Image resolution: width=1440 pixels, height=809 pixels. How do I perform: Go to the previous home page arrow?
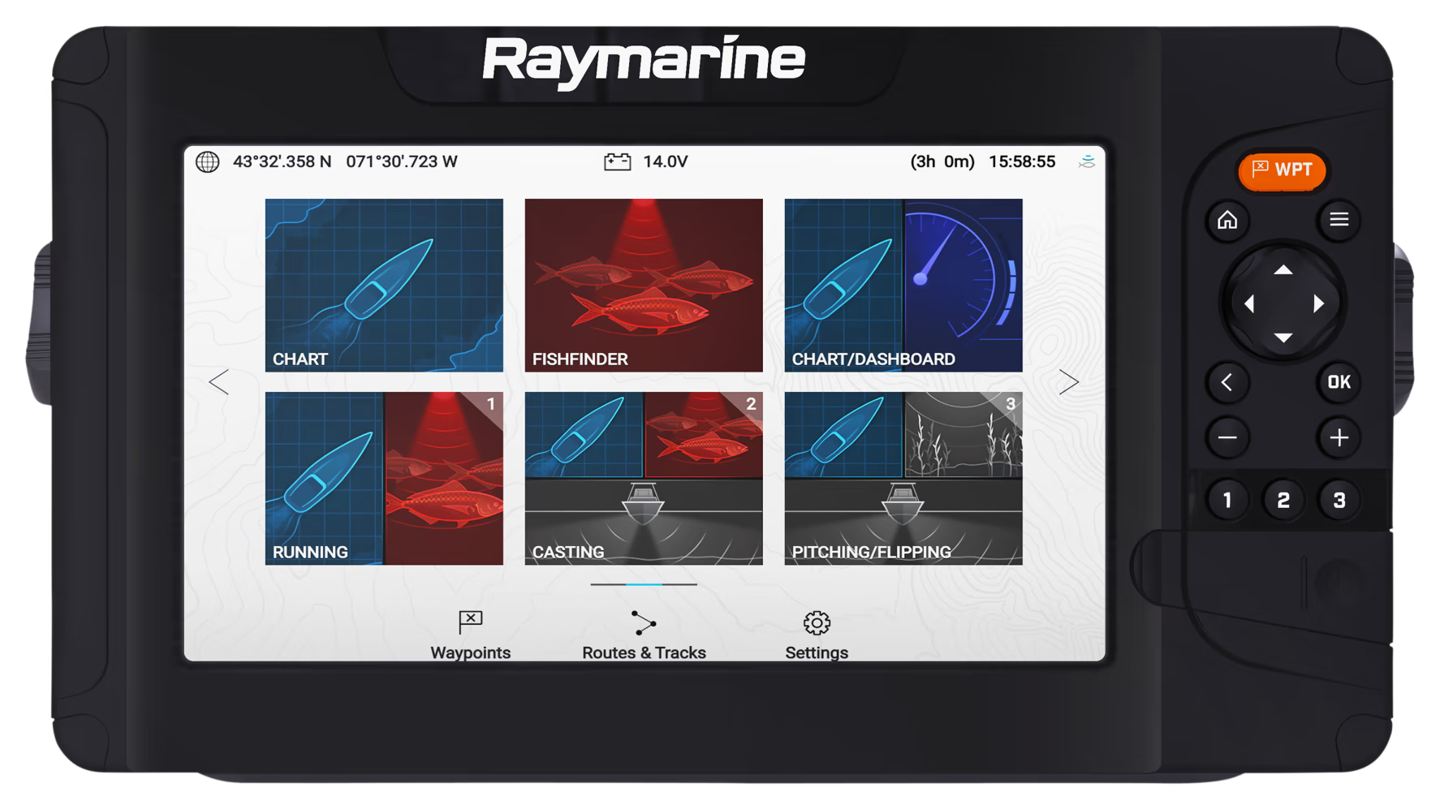(218, 382)
